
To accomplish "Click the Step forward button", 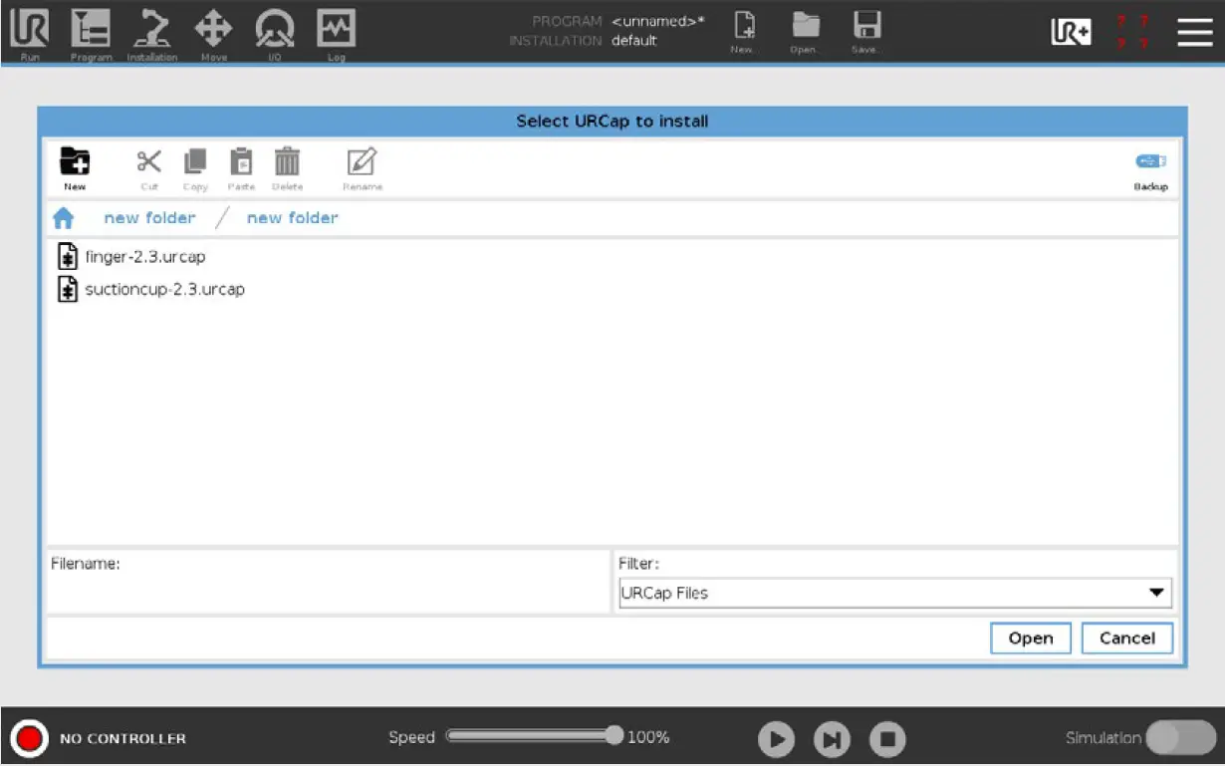I will pos(832,739).
